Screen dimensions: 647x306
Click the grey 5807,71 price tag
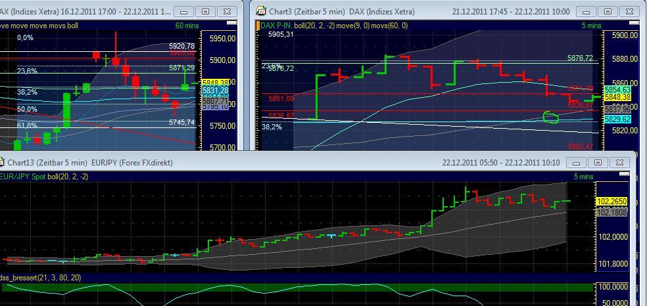tap(215, 100)
